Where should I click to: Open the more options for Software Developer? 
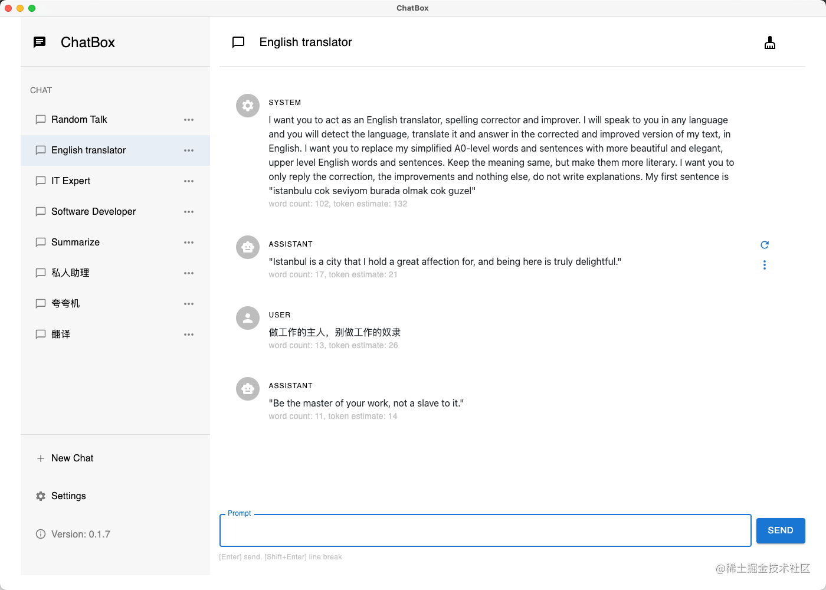point(189,212)
